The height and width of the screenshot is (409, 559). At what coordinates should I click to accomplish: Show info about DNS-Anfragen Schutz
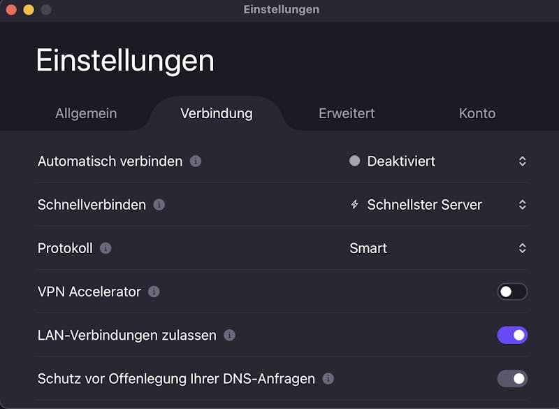pos(328,379)
